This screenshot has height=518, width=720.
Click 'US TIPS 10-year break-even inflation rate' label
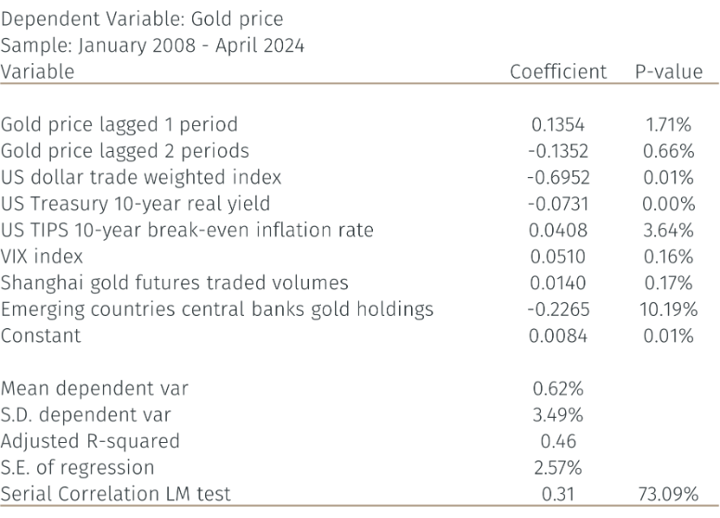point(186,230)
